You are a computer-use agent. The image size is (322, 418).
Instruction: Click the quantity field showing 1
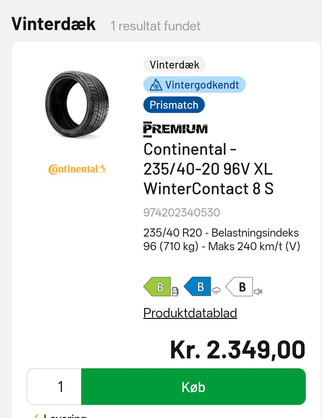pyautogui.click(x=54, y=387)
